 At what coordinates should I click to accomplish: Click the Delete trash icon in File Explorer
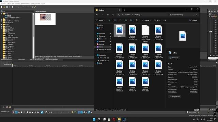point(137,20)
